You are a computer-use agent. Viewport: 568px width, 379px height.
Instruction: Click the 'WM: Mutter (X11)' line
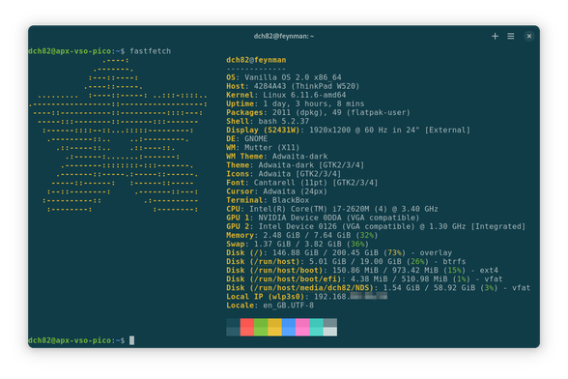pos(263,148)
